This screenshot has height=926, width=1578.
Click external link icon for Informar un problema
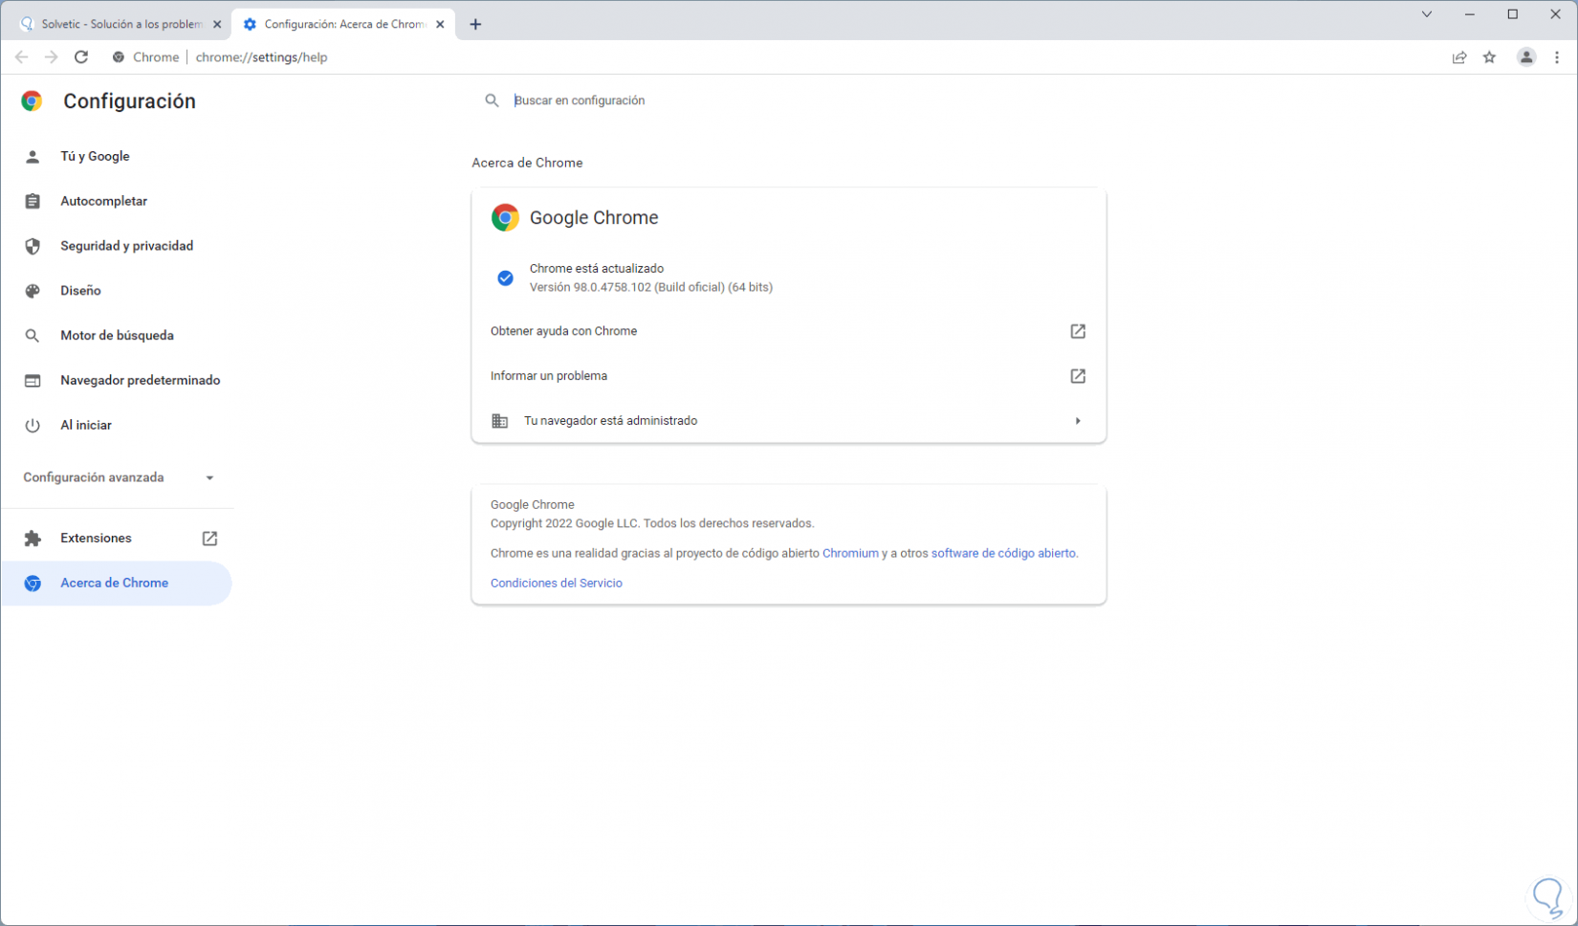pos(1078,376)
